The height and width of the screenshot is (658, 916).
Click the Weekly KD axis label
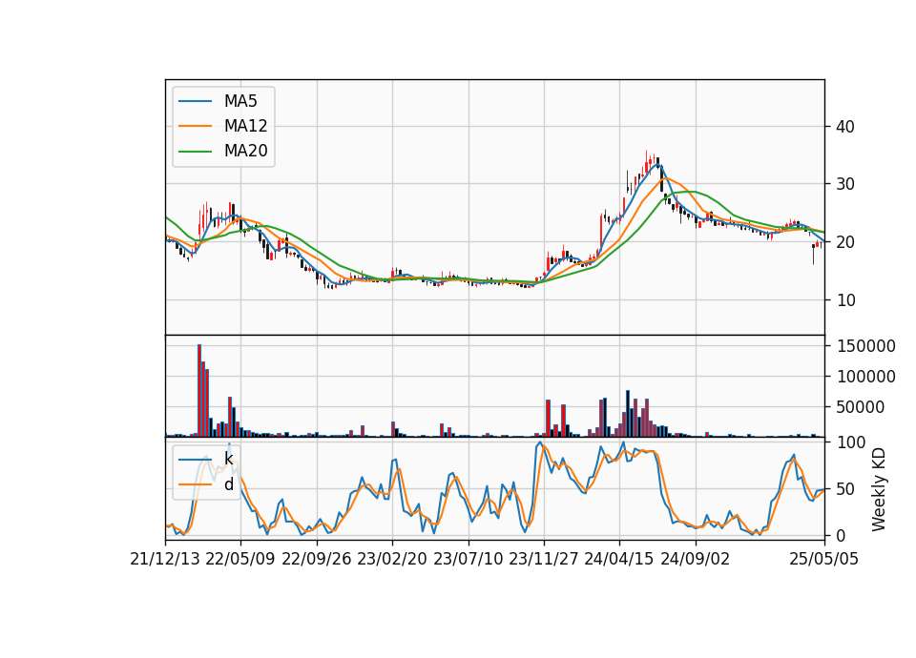[879, 489]
